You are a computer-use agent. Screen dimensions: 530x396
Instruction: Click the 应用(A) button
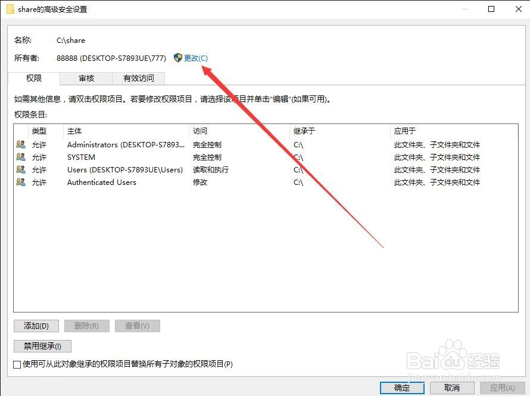499,388
